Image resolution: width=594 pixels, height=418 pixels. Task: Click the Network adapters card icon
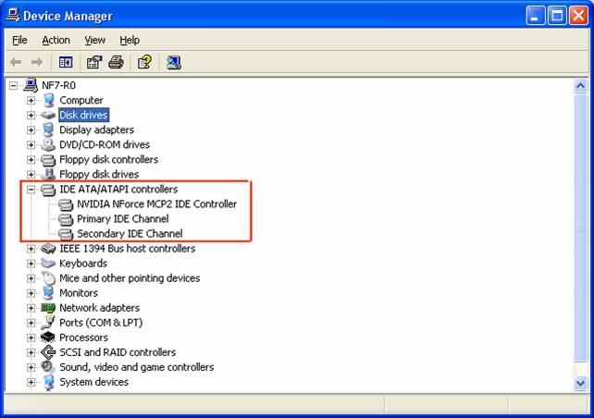click(48, 308)
